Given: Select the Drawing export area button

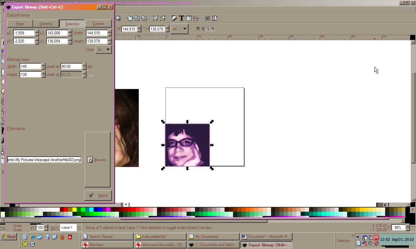Looking at the screenshot, I should pos(46,24).
